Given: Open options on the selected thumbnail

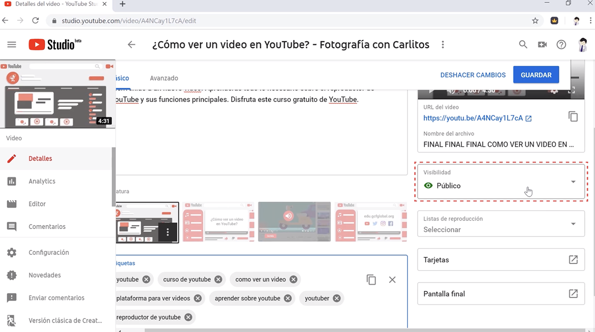Looking at the screenshot, I should [168, 232].
